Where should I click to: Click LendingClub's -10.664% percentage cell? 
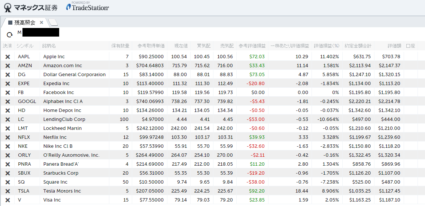click(x=328, y=119)
